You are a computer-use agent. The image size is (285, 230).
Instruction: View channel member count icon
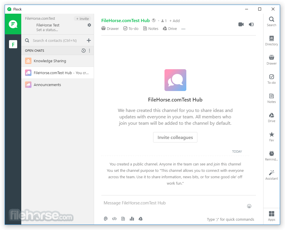tap(164, 21)
